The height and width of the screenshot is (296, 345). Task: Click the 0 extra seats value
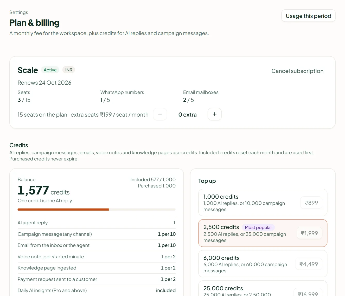[187, 115]
